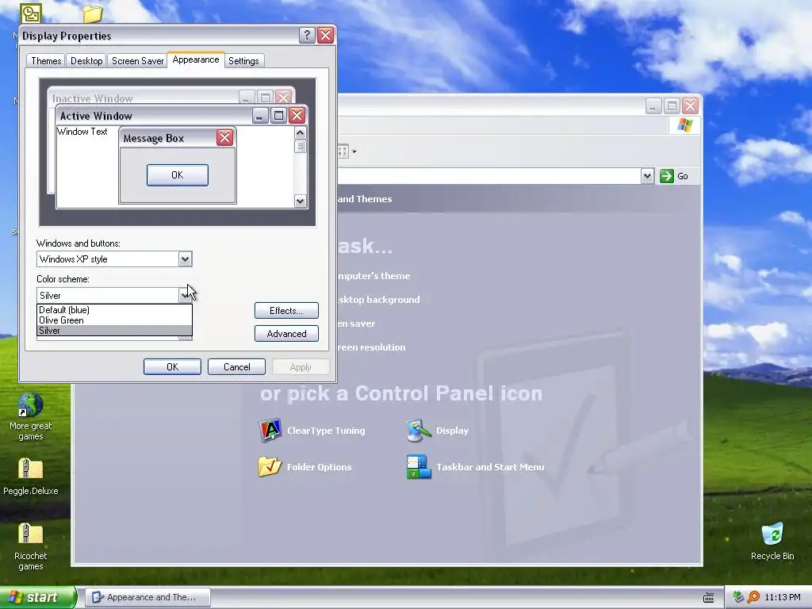Click the Inactive Window preview title

tap(92, 98)
